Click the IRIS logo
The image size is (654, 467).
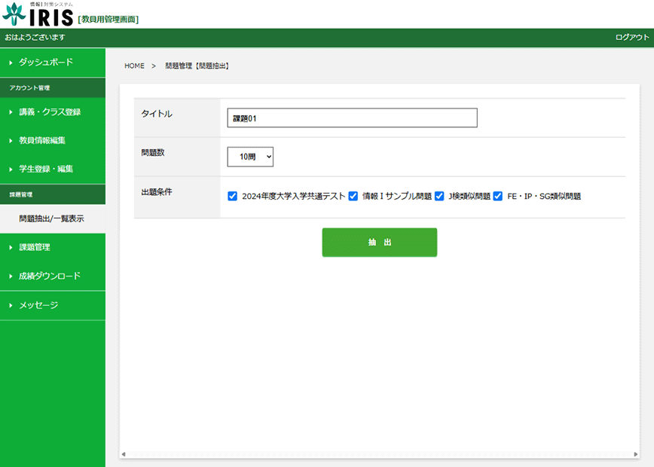click(38, 14)
